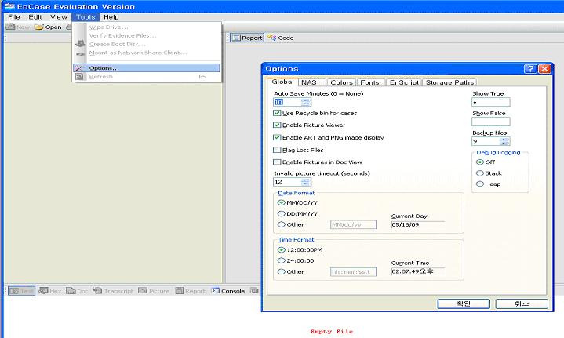Switch to the Storage Paths tab
Screen dimensions: 564x338
coord(449,82)
